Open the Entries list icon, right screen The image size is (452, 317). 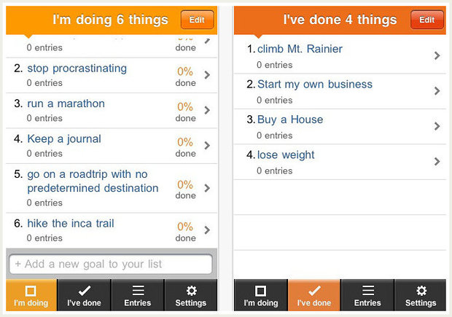point(367,291)
